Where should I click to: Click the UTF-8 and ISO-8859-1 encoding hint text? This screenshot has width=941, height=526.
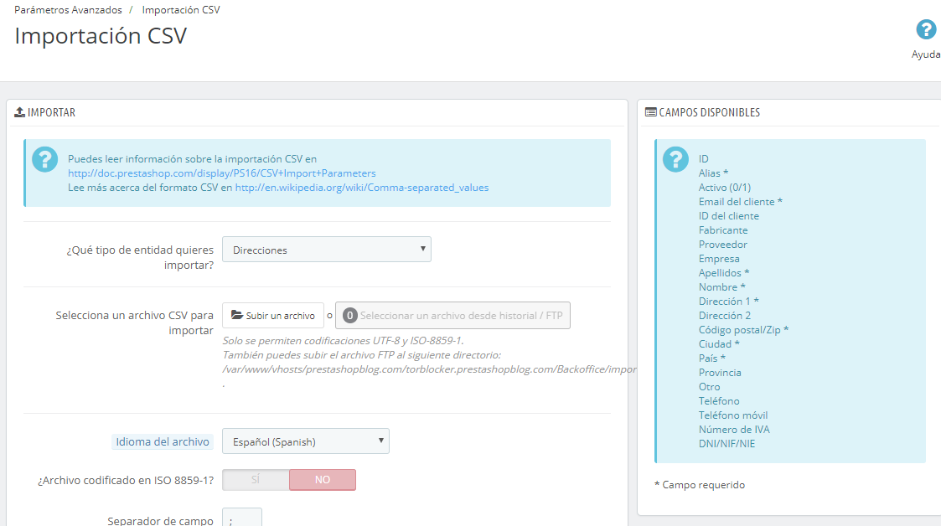[343, 341]
